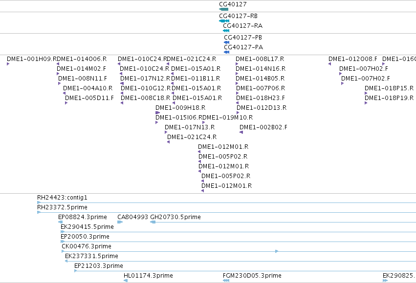Select the DME1-018P19.R feature label

click(389, 98)
